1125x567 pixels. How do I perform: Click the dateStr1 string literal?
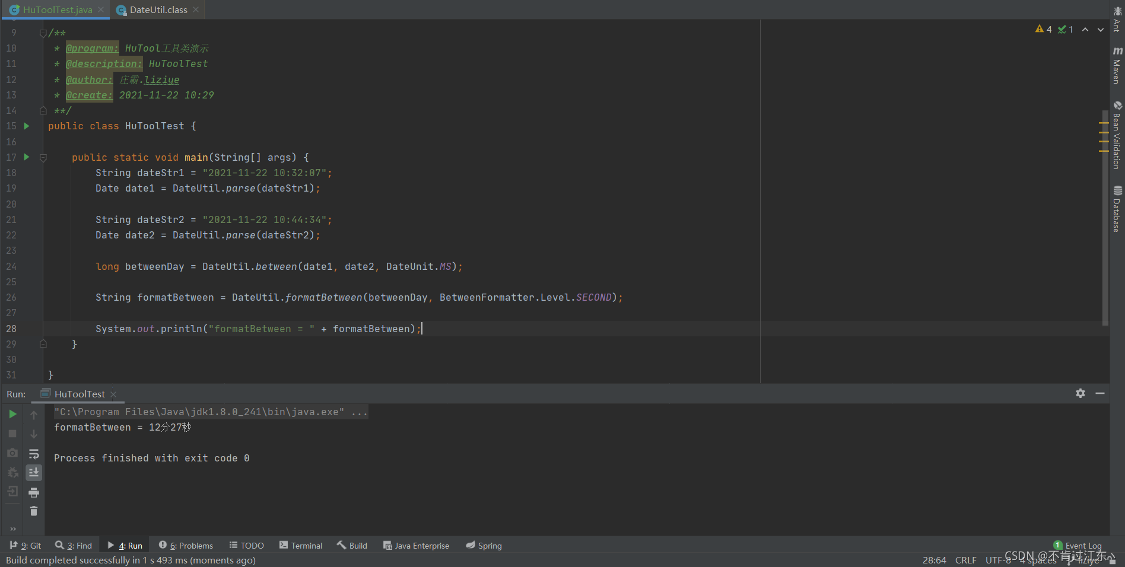(x=265, y=173)
